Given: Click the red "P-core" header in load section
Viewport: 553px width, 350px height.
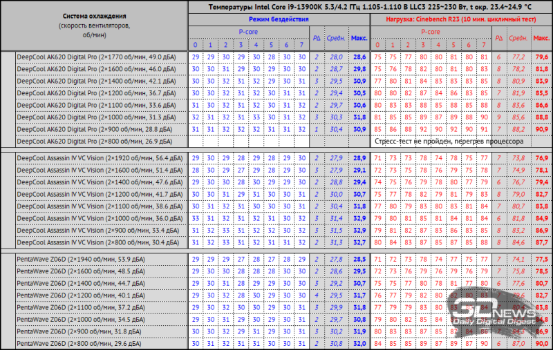Looking at the screenshot, I should click(x=431, y=32).
